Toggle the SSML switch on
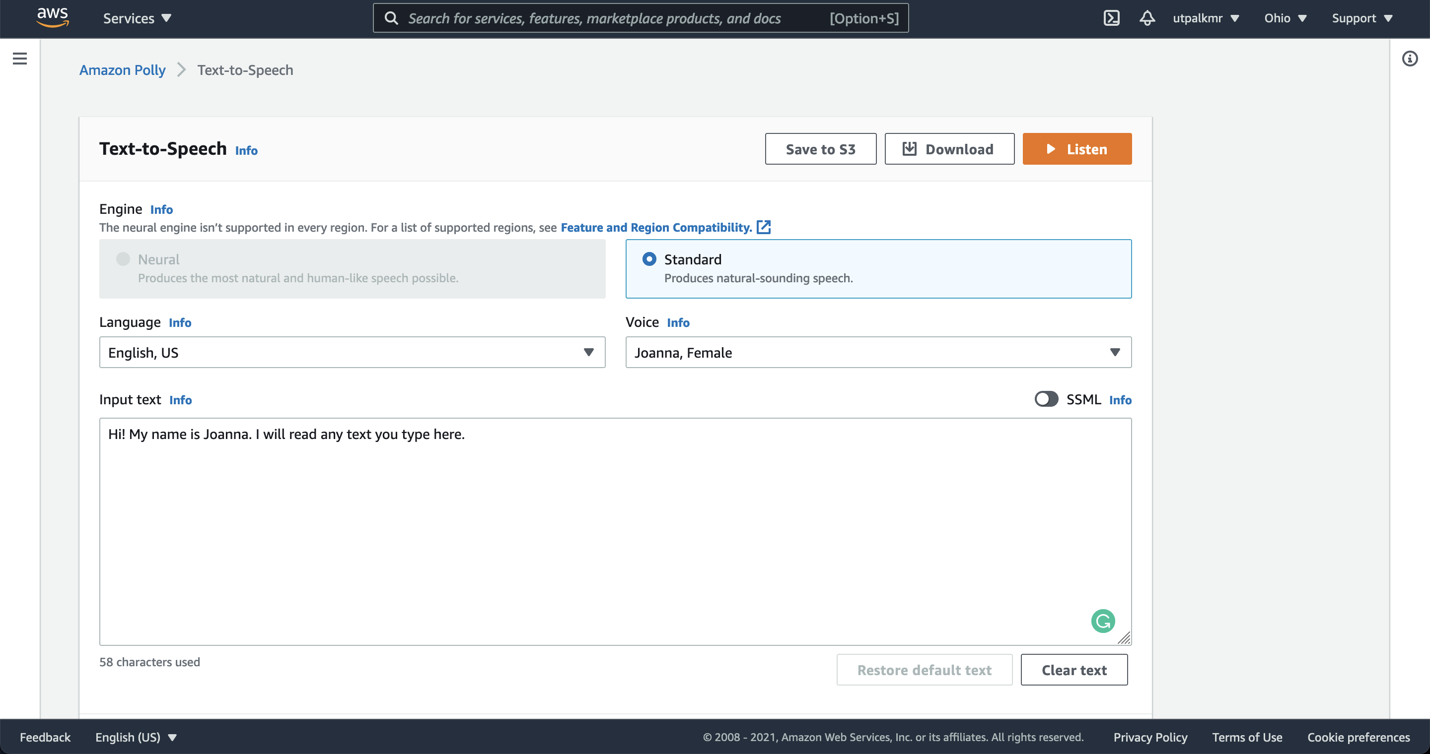 1046,399
